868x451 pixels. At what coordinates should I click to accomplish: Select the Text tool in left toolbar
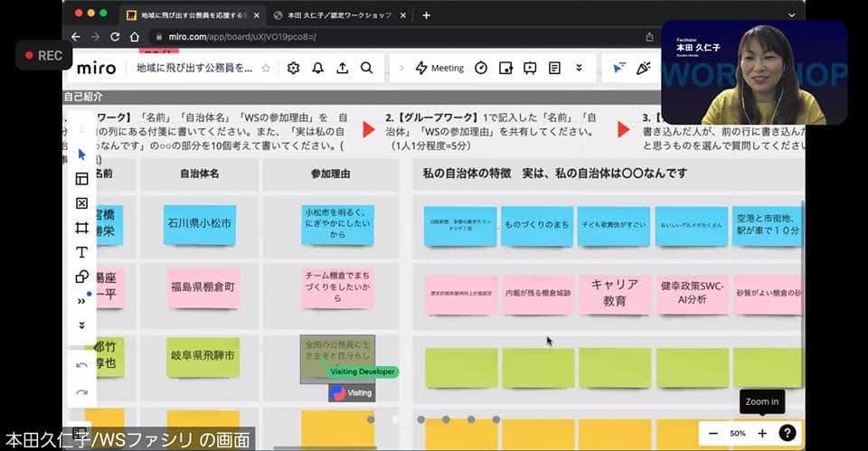click(x=82, y=252)
